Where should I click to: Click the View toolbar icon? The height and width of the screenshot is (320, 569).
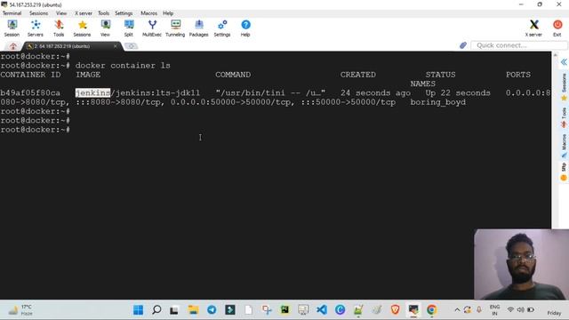coord(105,28)
